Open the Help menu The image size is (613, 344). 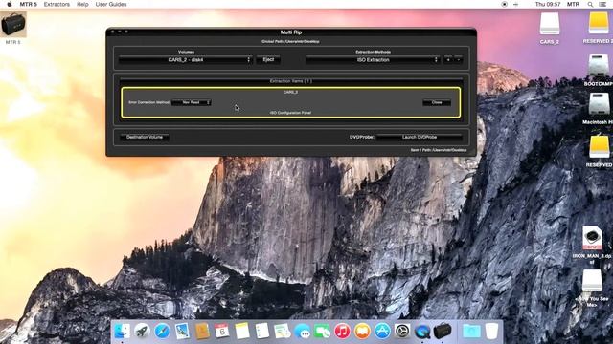point(82,4)
